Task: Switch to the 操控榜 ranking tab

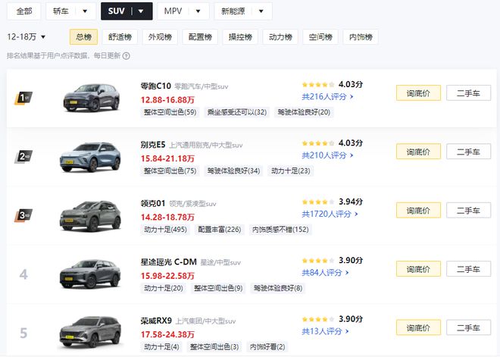Action: [240, 36]
